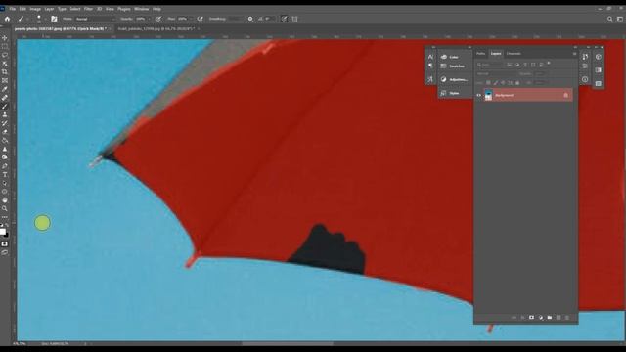Open the Layers panel filter Kind dropdown
Screen dimensions: 626x352
[490, 65]
